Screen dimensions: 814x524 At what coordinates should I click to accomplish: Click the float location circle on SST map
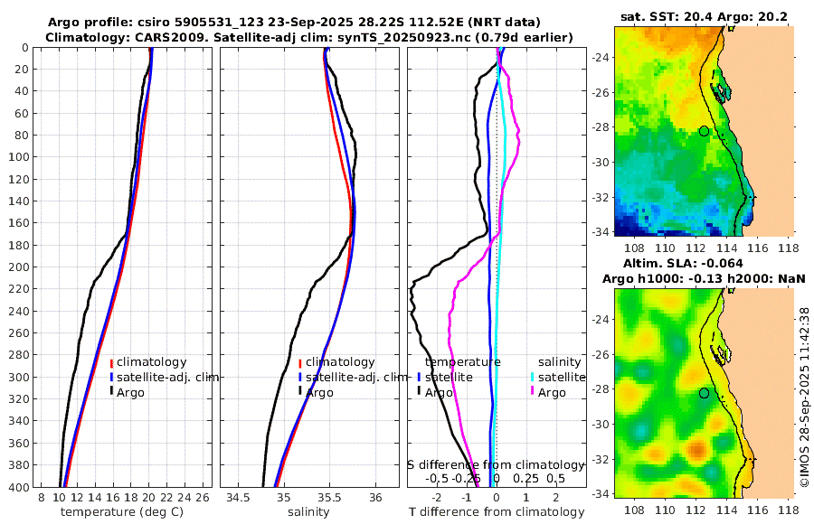coord(704,131)
